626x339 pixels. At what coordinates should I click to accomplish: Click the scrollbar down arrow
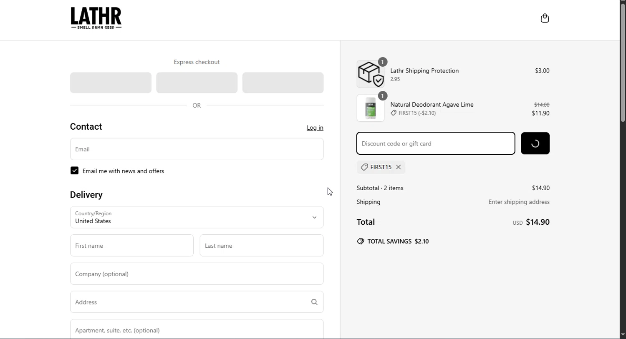(x=623, y=335)
